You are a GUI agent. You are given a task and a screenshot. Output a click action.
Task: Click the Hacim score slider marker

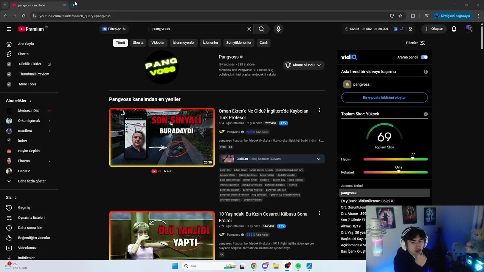[x=413, y=159]
